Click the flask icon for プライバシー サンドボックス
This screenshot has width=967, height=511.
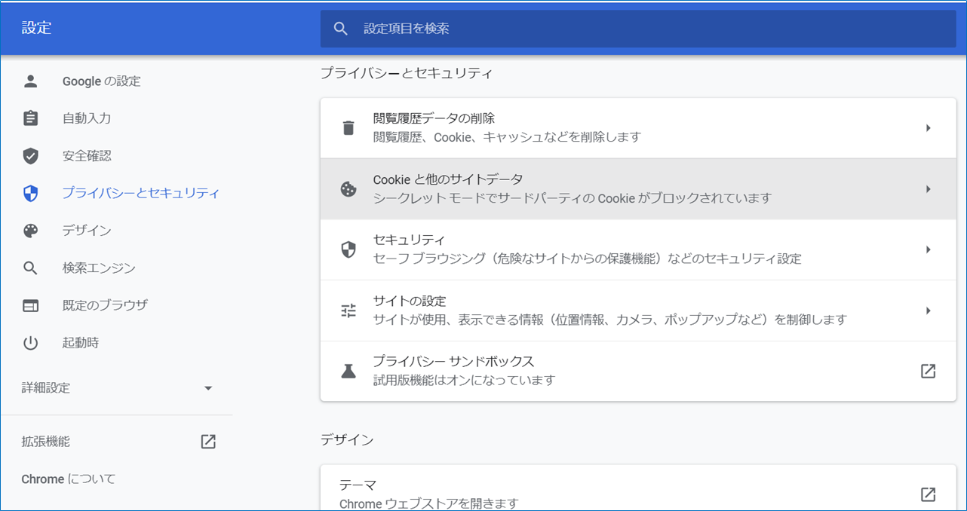[348, 371]
